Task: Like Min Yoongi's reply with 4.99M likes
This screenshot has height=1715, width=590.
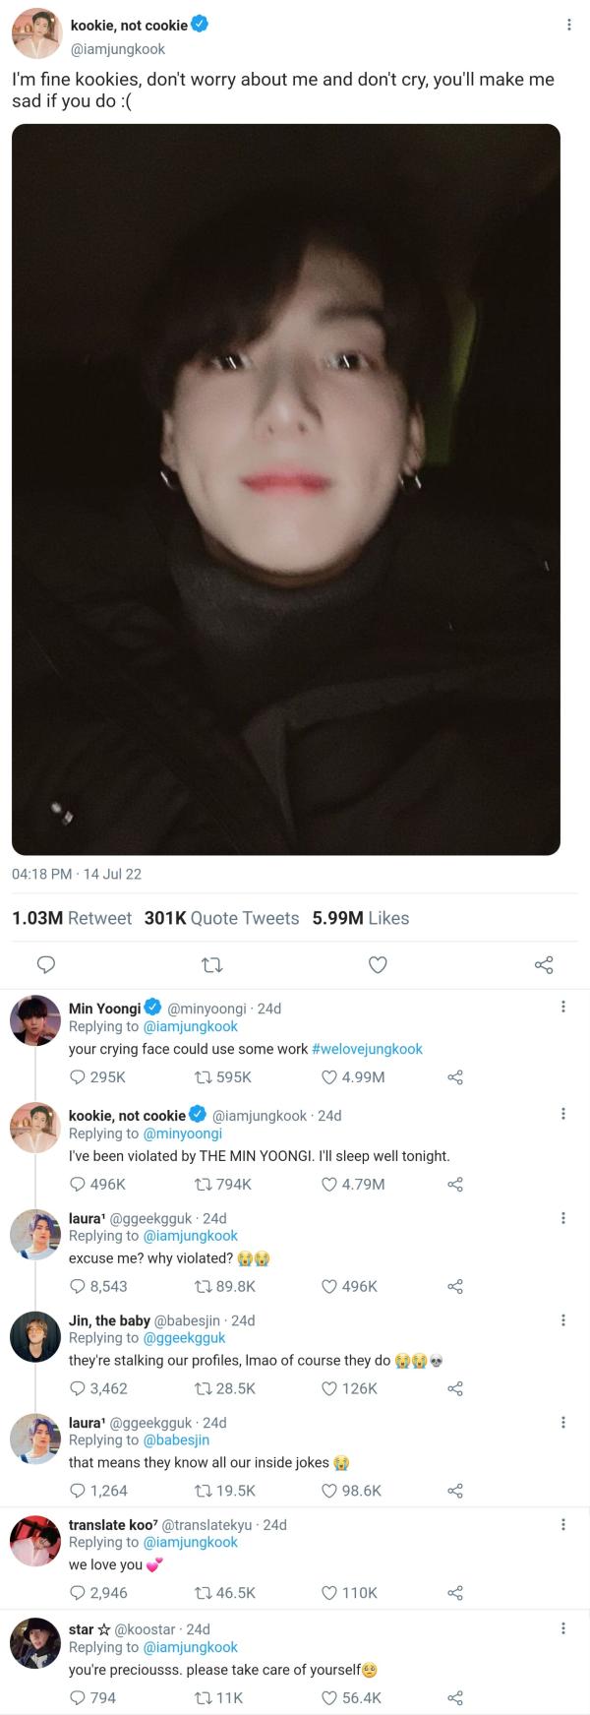Action: (330, 1077)
